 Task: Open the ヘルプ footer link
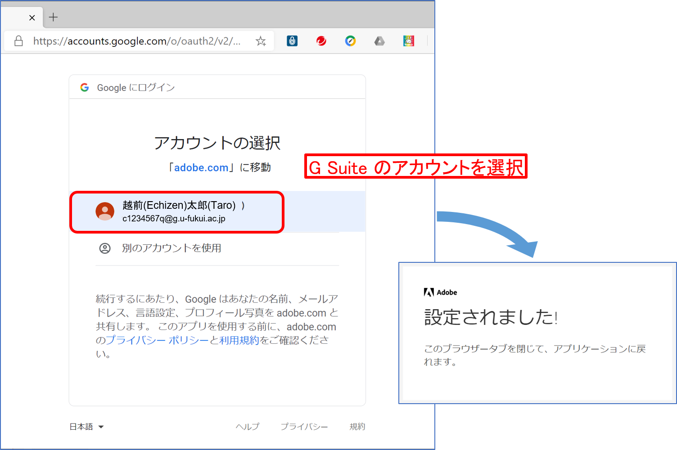point(248,427)
